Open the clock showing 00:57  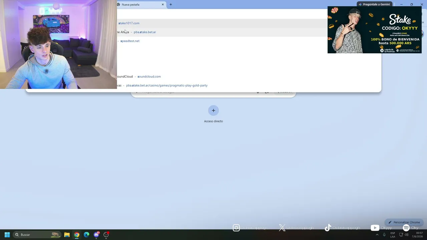point(417,235)
